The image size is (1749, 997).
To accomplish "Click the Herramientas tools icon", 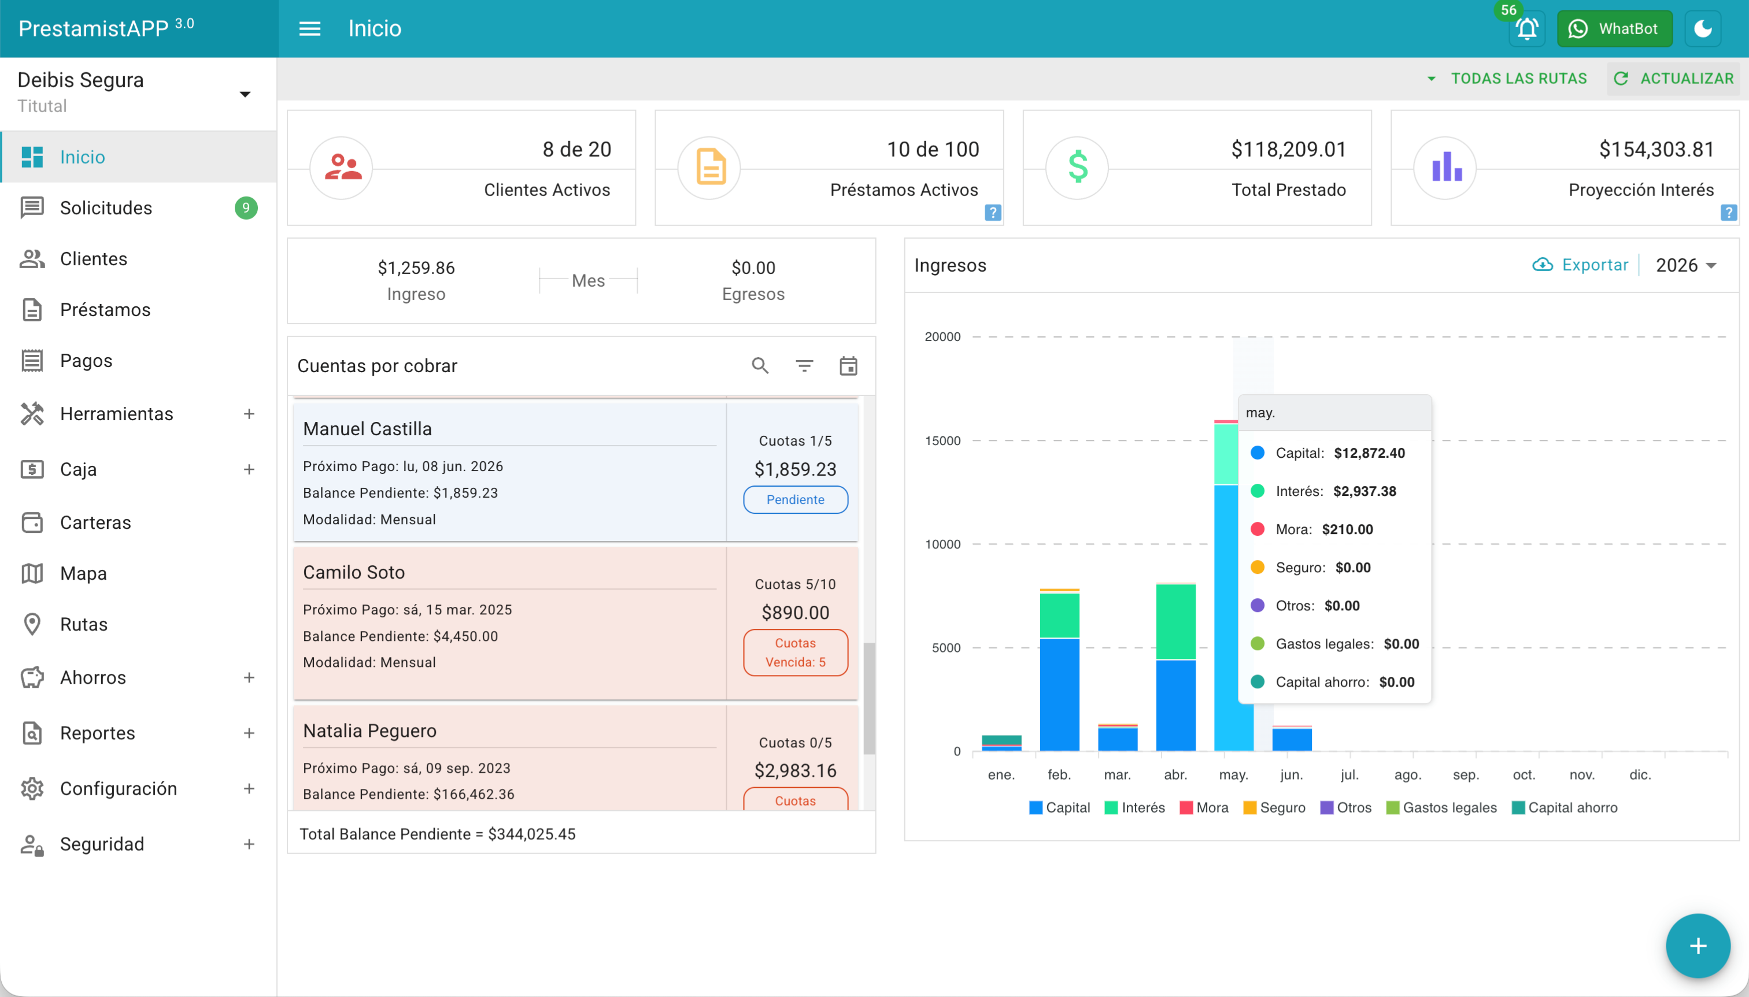I will (32, 414).
